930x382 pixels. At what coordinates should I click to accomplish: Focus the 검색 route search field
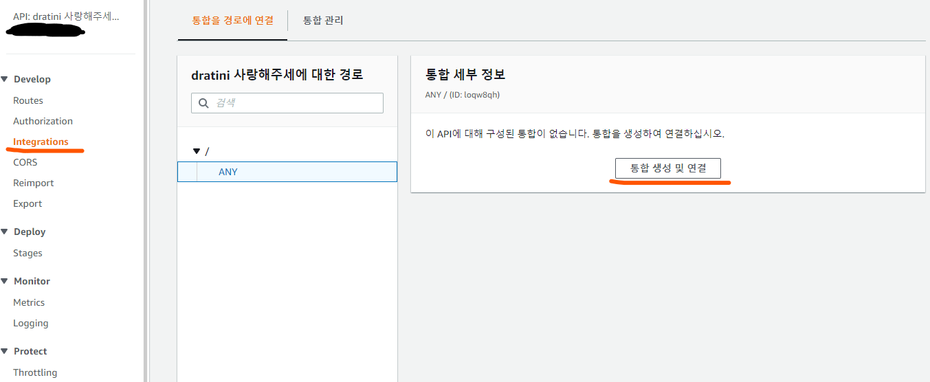pyautogui.click(x=287, y=103)
